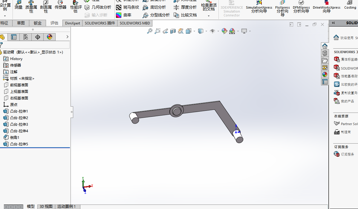This screenshot has width=358, height=209.
Task: Click Zoom to Area in view toolbar
Action: coord(157,31)
